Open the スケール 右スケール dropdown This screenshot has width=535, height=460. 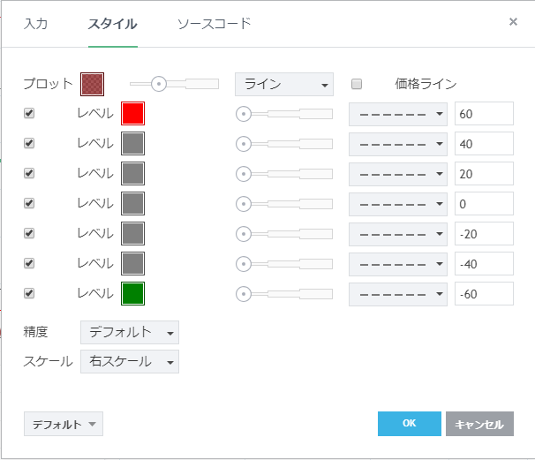tap(129, 361)
